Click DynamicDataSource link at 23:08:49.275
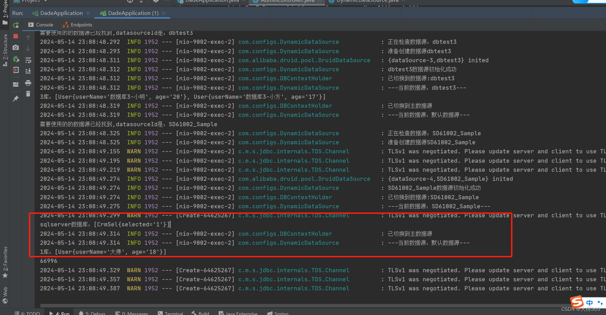 (x=288, y=207)
